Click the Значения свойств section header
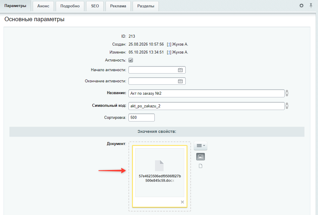 coord(157,131)
